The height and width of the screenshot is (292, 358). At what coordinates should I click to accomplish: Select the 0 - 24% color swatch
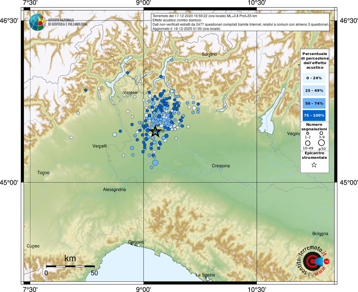click(x=314, y=78)
